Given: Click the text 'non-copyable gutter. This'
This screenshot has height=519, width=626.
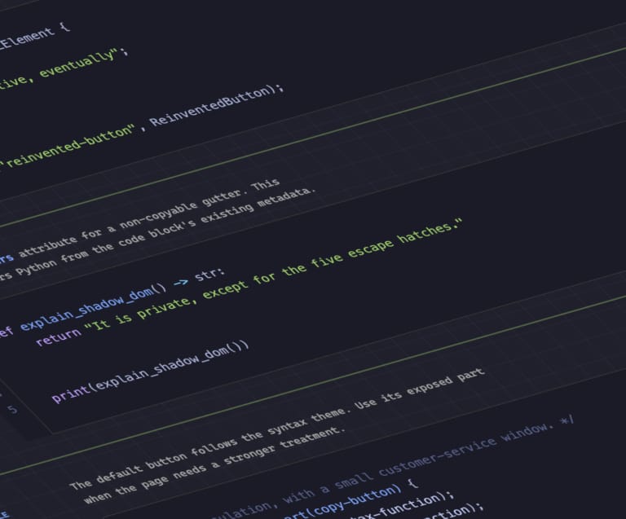Looking at the screenshot, I should click(200, 206).
